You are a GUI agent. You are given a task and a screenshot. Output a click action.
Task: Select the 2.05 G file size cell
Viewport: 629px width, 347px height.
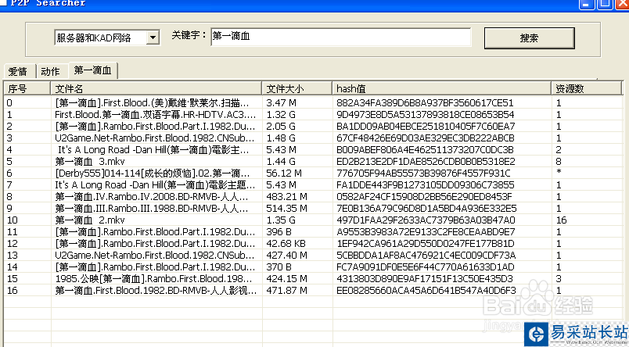click(x=281, y=127)
